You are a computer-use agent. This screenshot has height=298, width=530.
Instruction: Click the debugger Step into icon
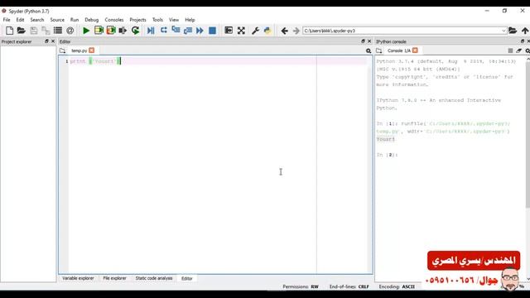(x=176, y=30)
